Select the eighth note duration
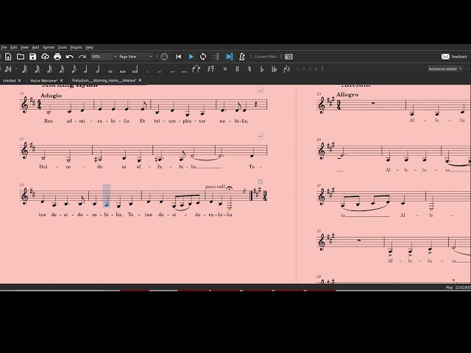471x353 pixels. (x=74, y=69)
